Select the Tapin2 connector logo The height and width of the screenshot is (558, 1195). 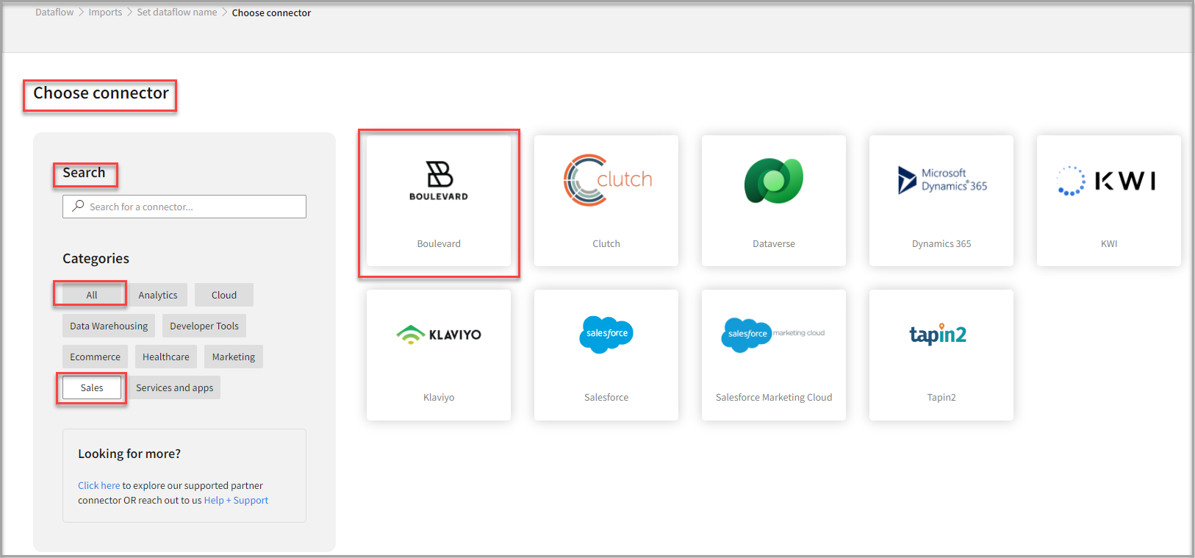[938, 335]
